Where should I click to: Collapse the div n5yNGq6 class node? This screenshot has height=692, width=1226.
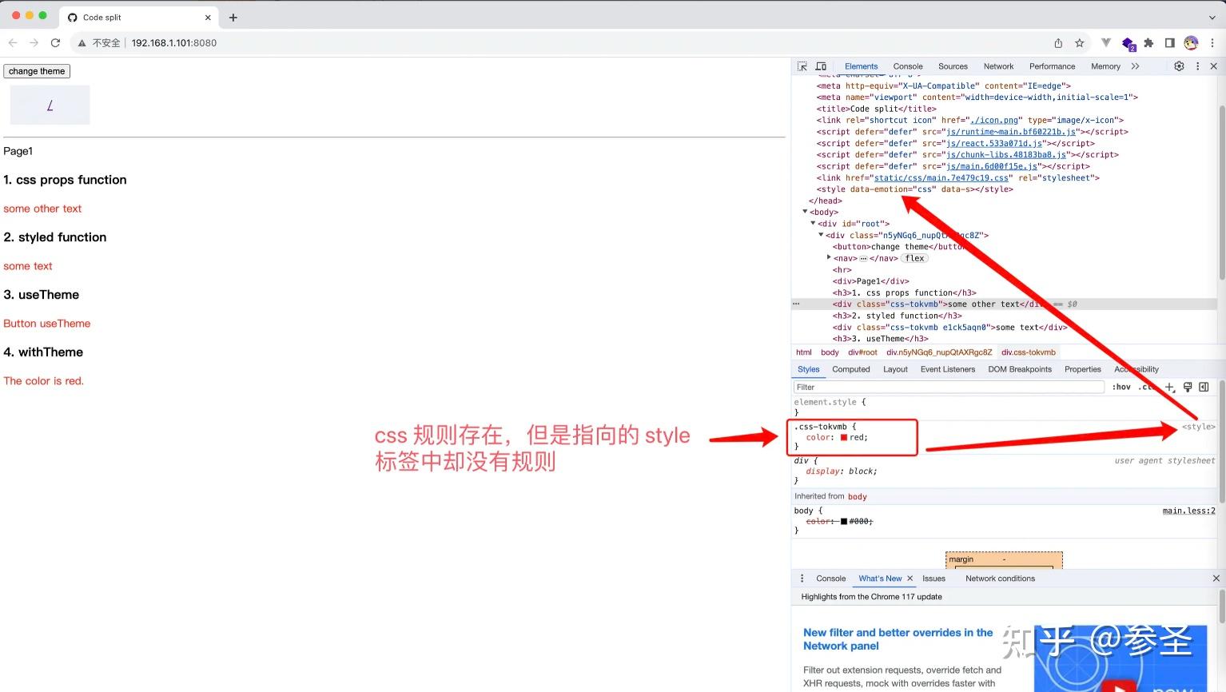[x=821, y=235]
